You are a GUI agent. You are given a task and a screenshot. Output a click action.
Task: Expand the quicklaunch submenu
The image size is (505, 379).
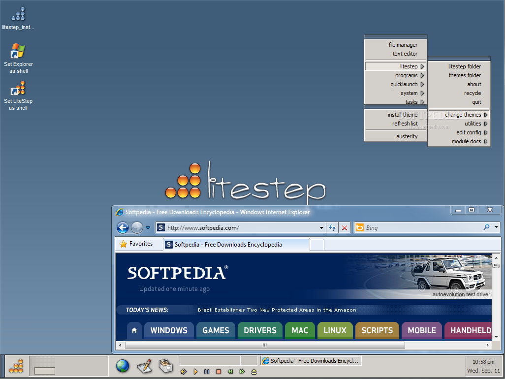coord(396,84)
